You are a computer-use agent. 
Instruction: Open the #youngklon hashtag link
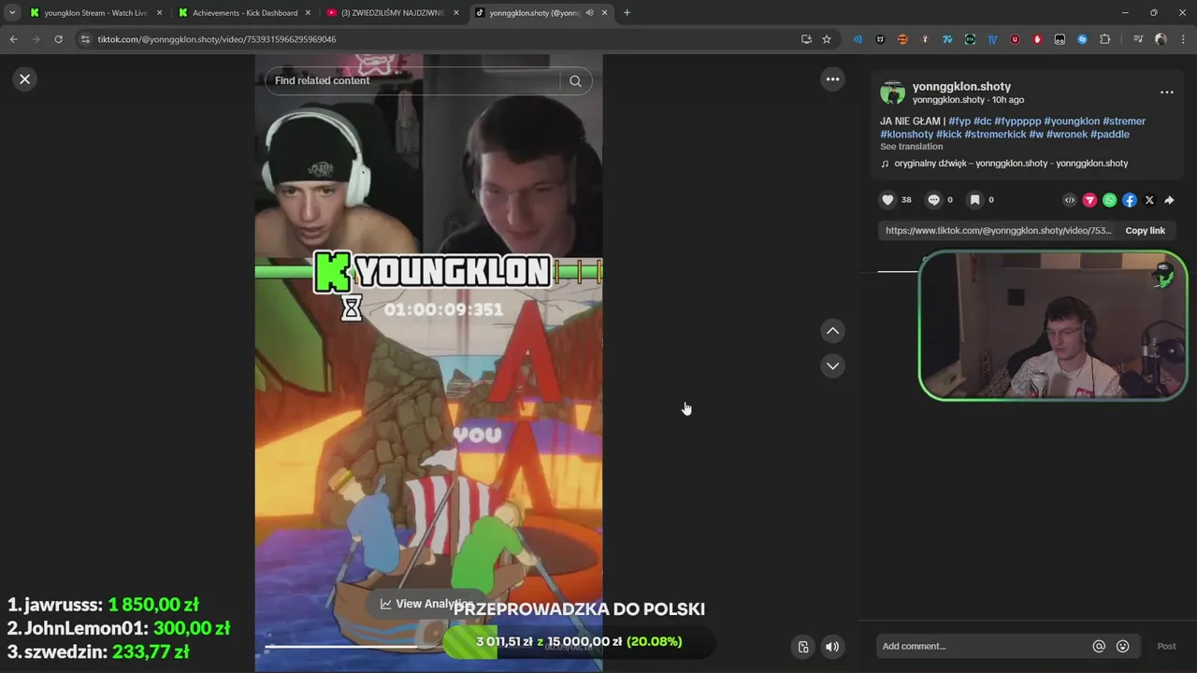coord(1072,122)
